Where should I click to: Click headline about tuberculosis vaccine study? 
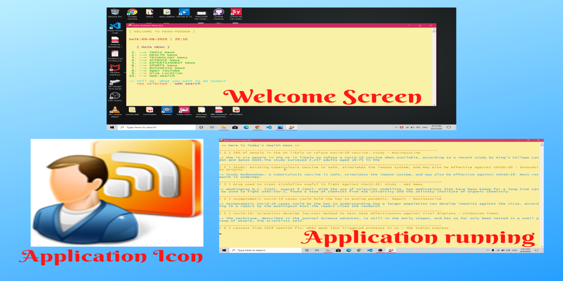378,168
